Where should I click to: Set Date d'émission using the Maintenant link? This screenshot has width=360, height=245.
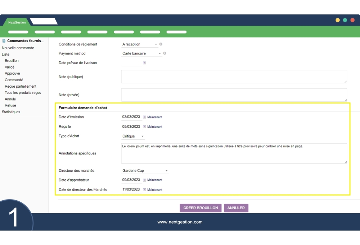coord(155,117)
